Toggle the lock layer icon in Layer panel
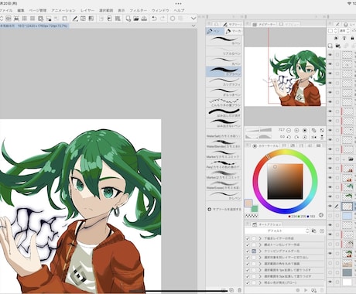Image resolution: width=356 pixels, height=294 pixels. coord(352,38)
